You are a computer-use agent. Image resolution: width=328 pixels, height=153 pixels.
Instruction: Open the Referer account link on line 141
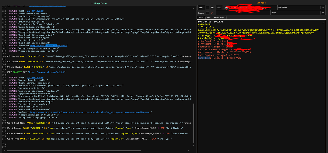pos(49,46)
